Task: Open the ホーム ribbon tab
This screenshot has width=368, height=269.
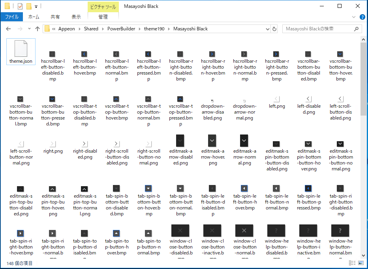Action: point(34,17)
